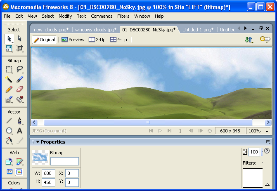The height and width of the screenshot is (191, 277).
Task: Choose the Text tool
Action: click(19, 131)
